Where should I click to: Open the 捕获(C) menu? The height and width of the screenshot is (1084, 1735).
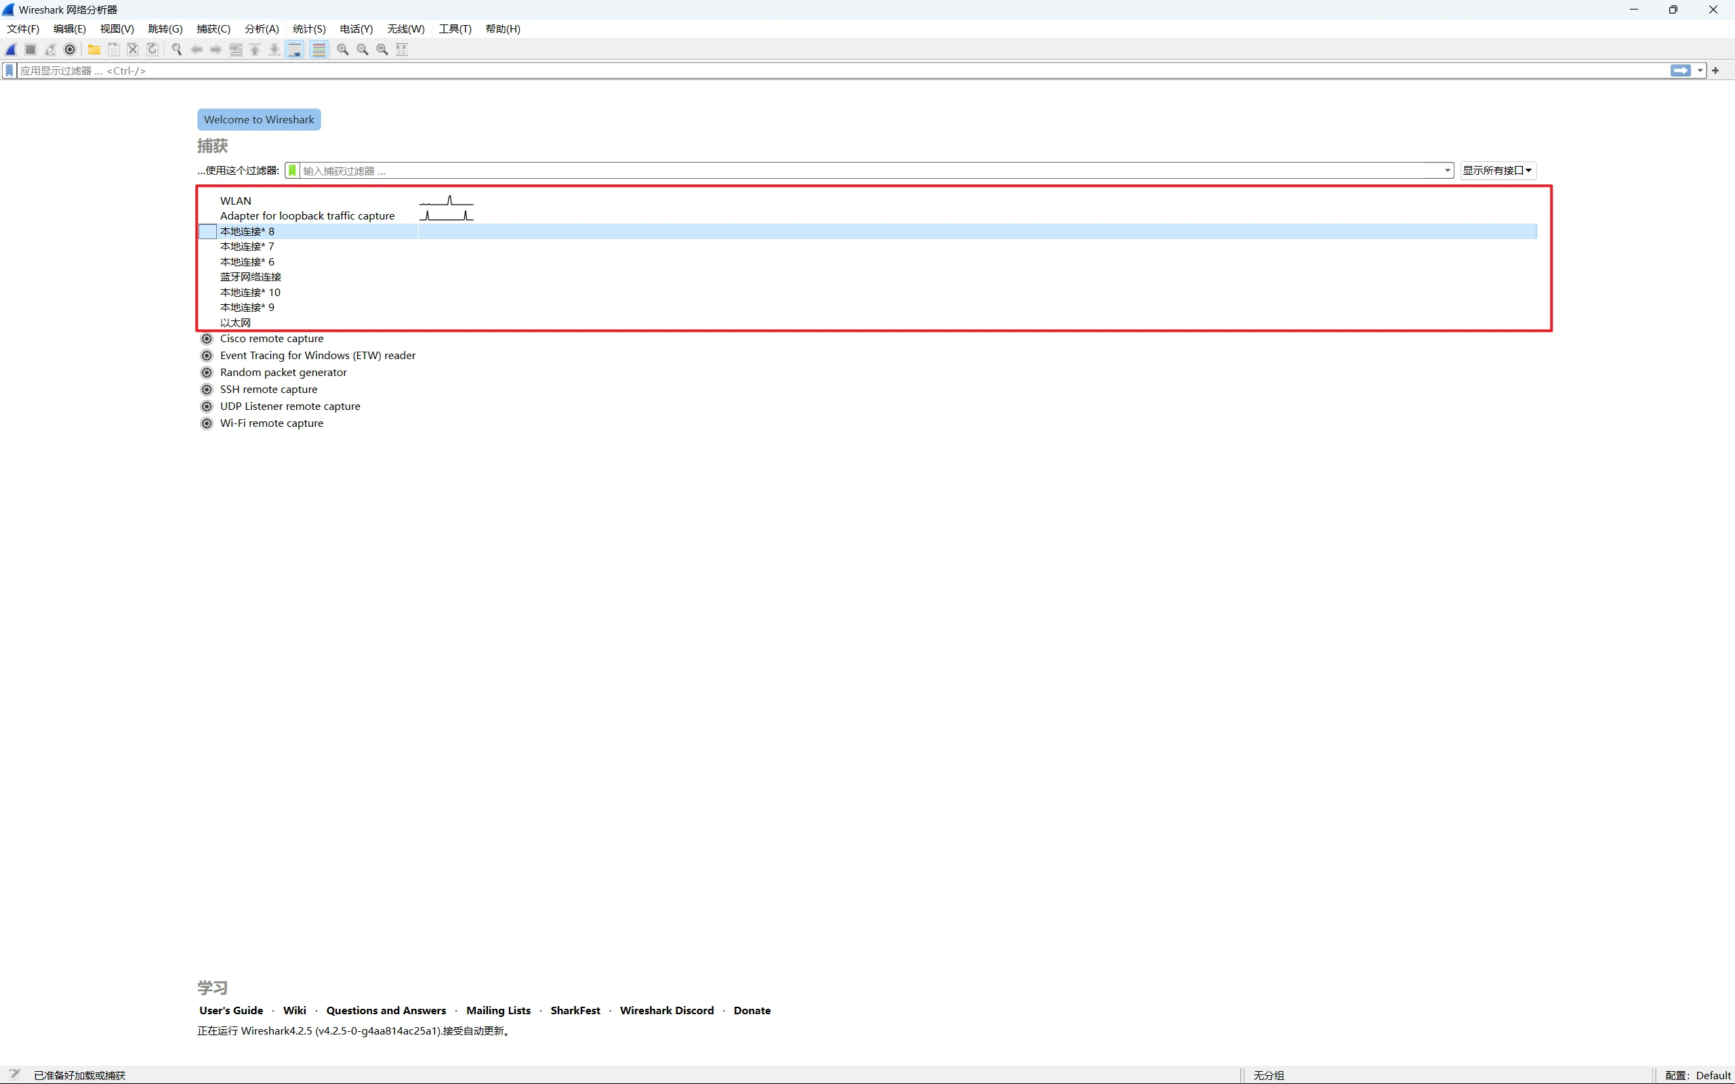[x=213, y=28]
